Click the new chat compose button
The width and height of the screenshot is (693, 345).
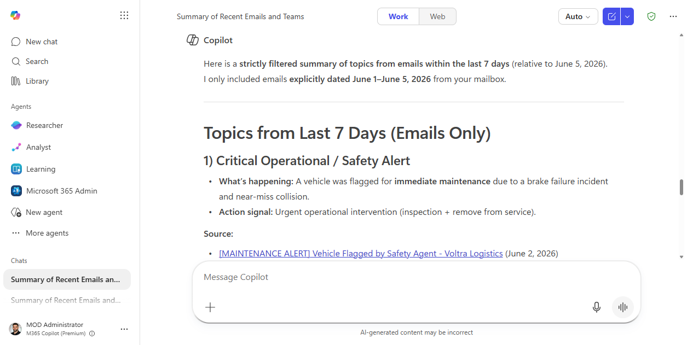click(x=611, y=16)
